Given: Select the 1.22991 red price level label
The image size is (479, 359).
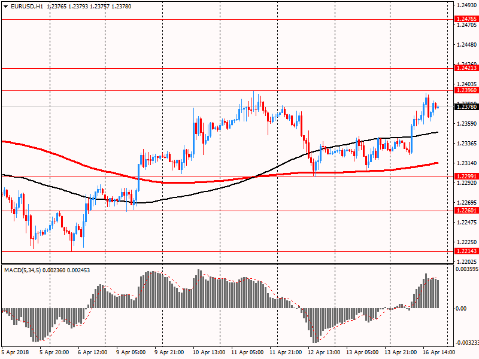Looking at the screenshot, I should point(466,177).
